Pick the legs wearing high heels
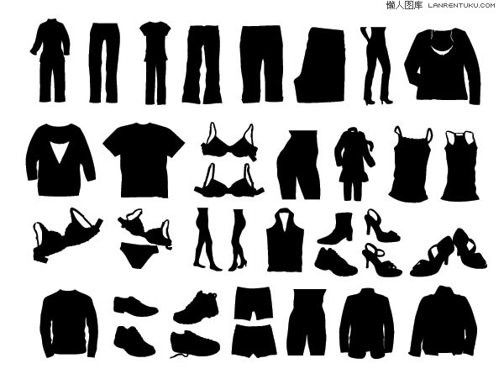The height and width of the screenshot is (374, 504). point(239,240)
